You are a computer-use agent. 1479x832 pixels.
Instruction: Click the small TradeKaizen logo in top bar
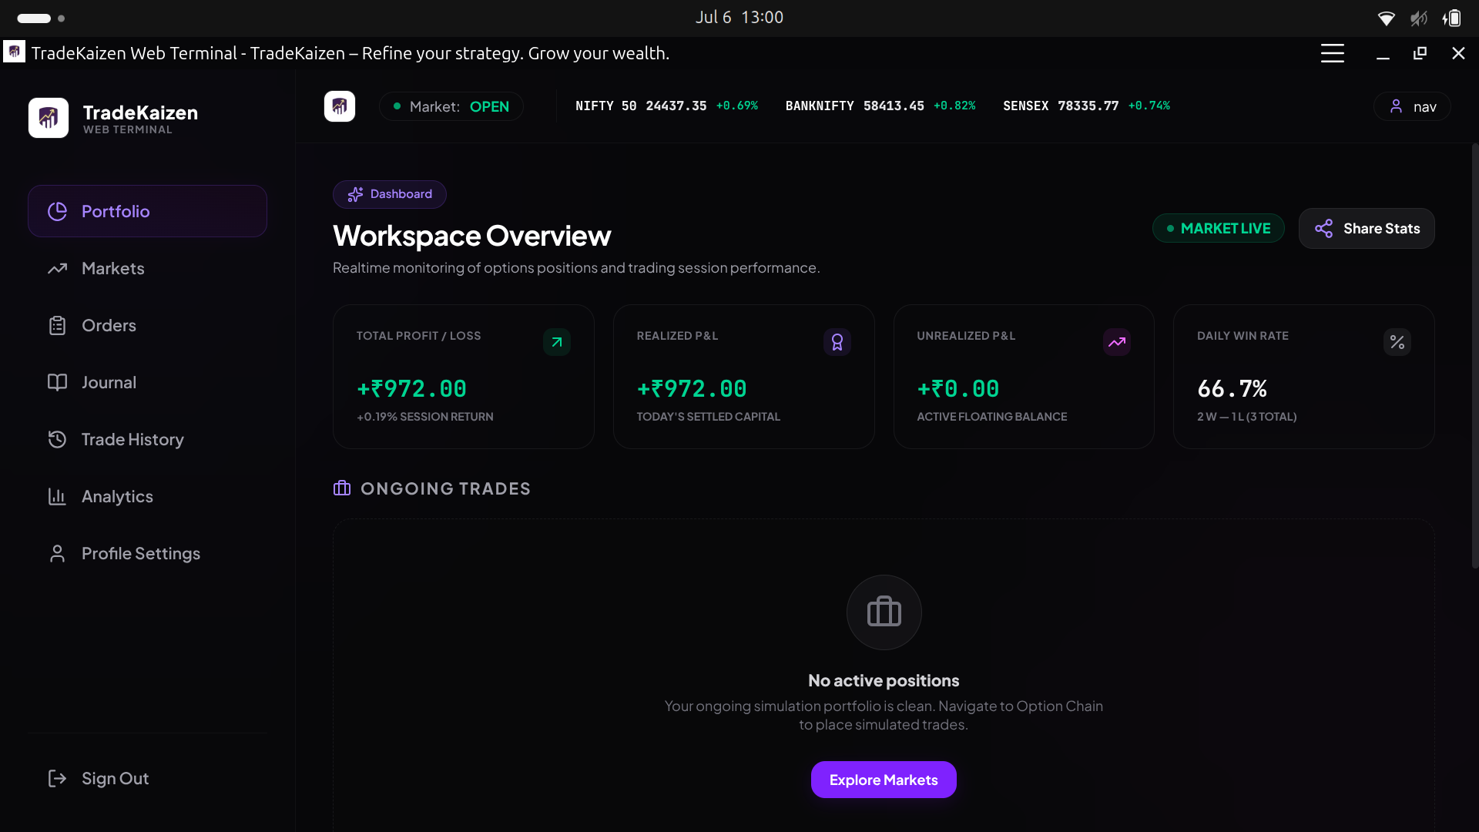coord(340,106)
